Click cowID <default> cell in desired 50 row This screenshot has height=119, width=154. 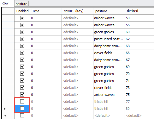click(77, 18)
